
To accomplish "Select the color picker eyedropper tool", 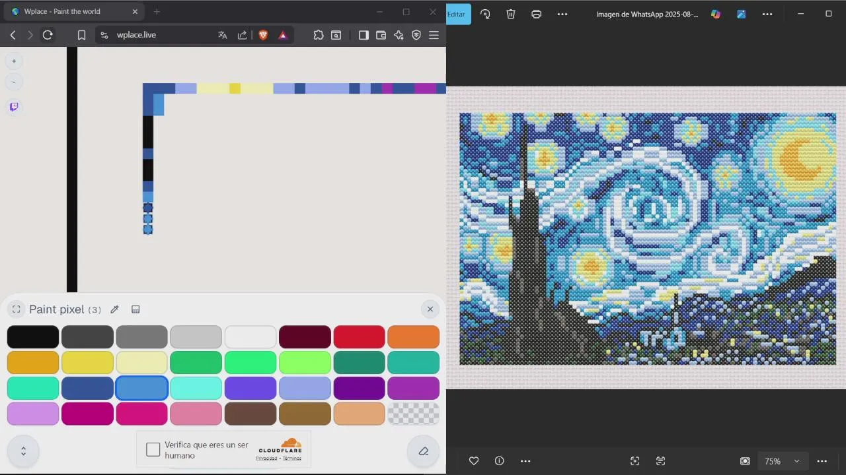I will pyautogui.click(x=114, y=309).
